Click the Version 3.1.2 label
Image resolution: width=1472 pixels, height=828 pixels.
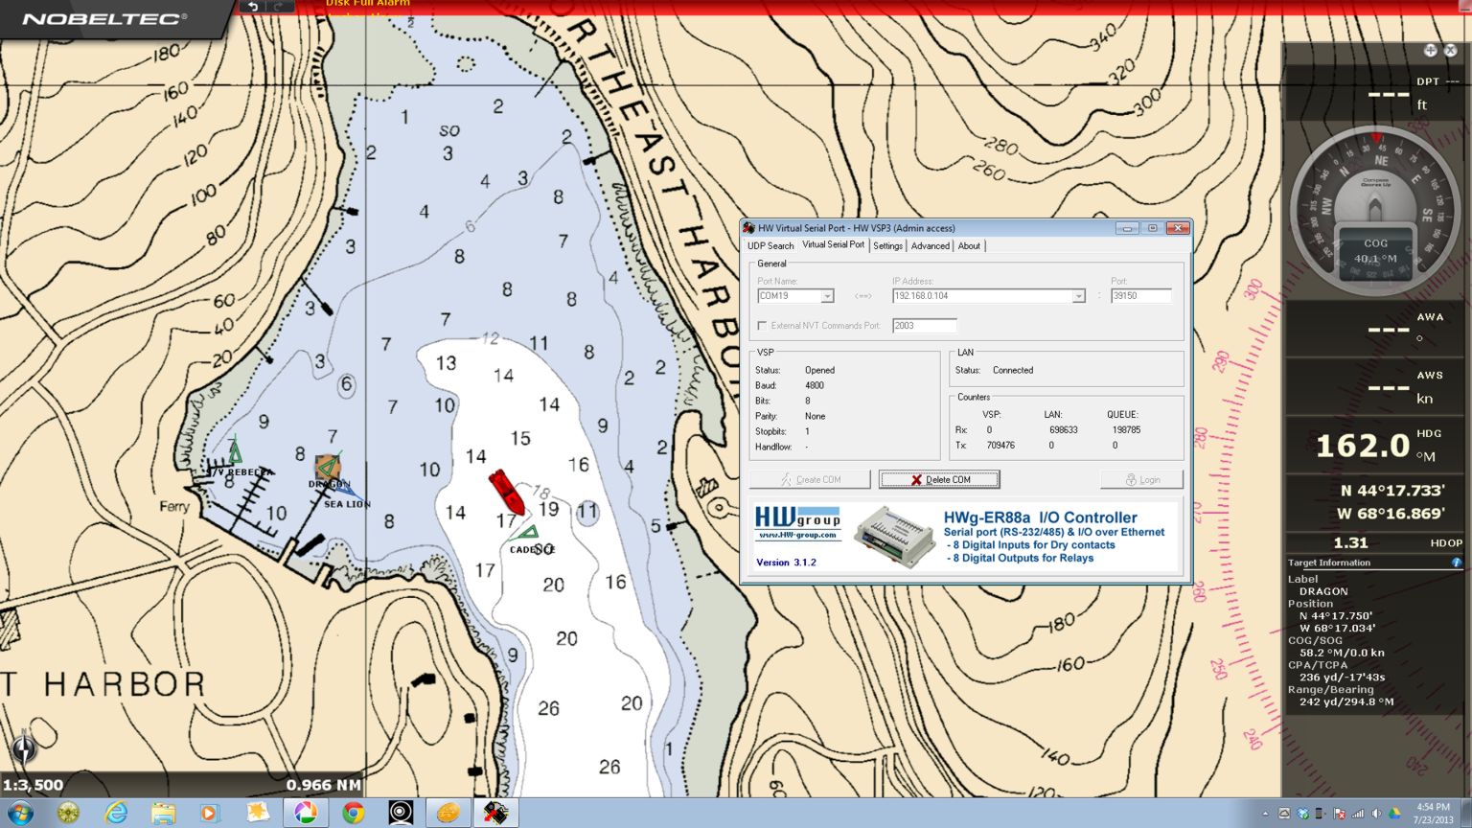(x=786, y=563)
